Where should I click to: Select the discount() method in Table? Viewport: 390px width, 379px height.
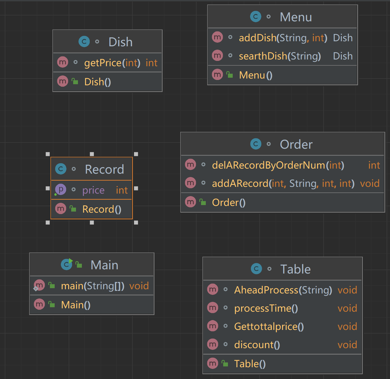coord(257,345)
